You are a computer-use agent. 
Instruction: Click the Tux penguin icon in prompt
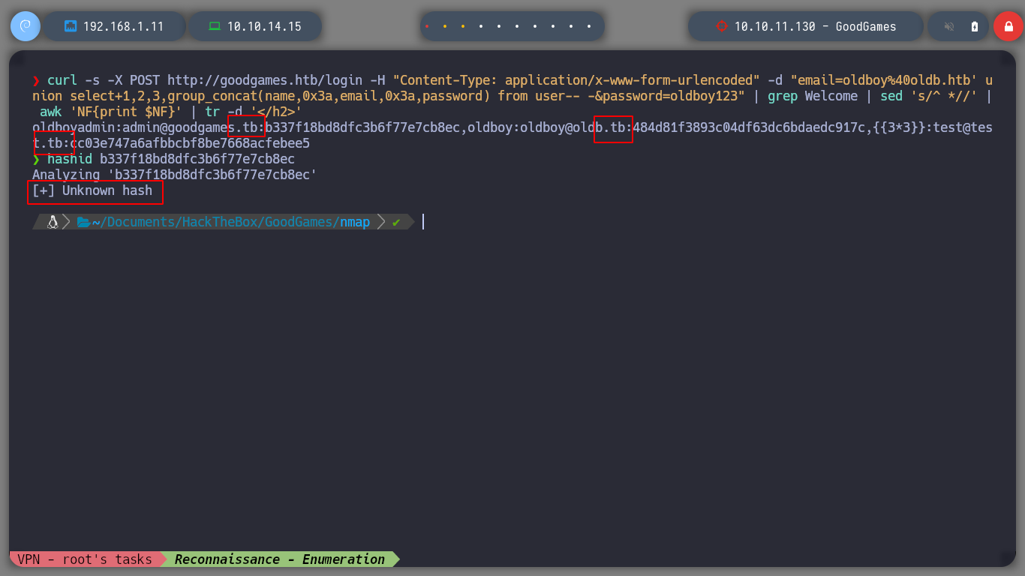click(x=53, y=222)
